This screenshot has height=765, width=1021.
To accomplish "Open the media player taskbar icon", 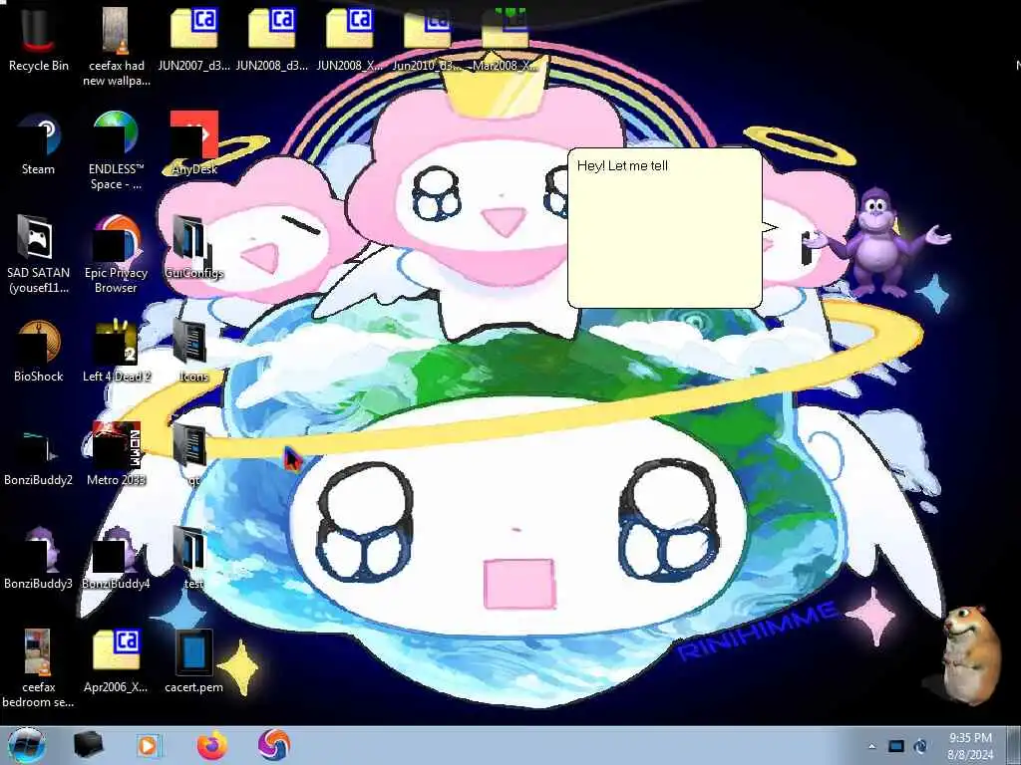I will pos(149,745).
